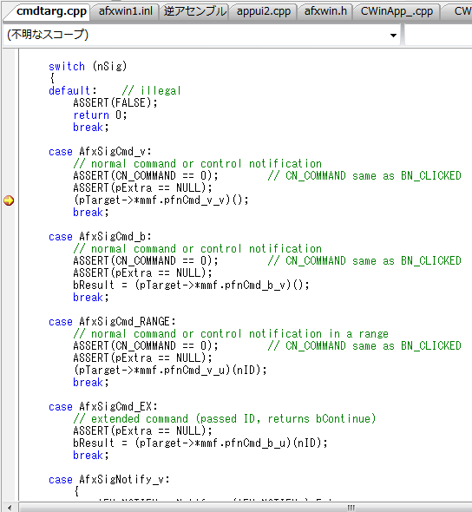Click margin beside case AfxSigCmd_b line
The image size is (472, 512).
tap(9, 236)
